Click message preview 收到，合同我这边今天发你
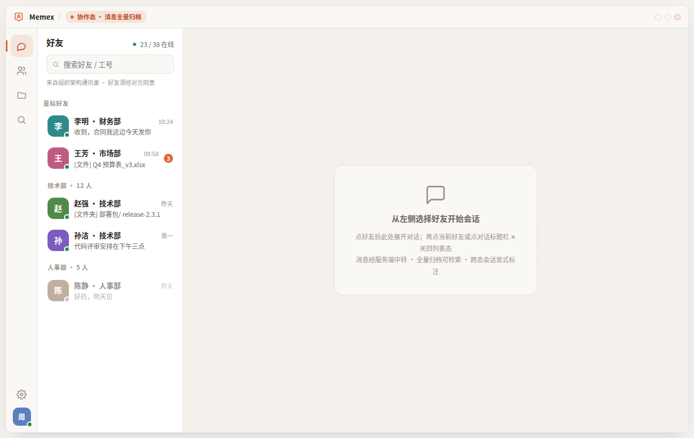Screen dimensions: 694x438 pos(113,132)
